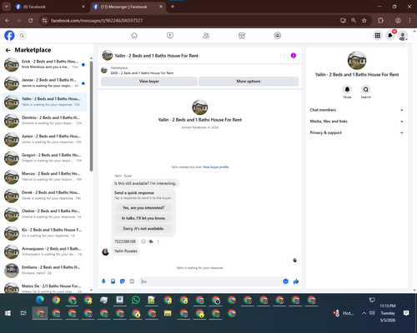Open the Erick conversation
Screen dimensions: 417x333
click(x=45, y=64)
